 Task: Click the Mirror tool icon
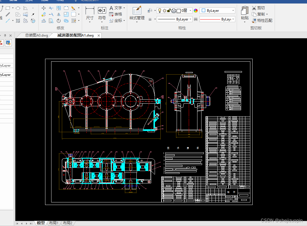click(59, 14)
